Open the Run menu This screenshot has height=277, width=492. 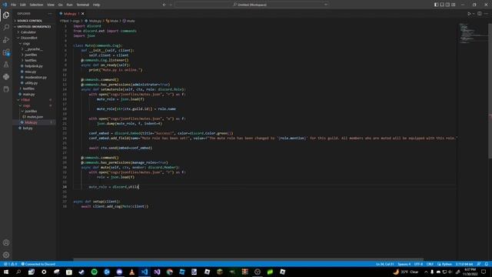point(70,5)
